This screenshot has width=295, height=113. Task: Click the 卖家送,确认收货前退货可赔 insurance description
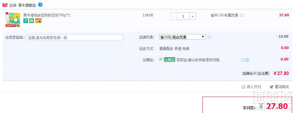198,60
